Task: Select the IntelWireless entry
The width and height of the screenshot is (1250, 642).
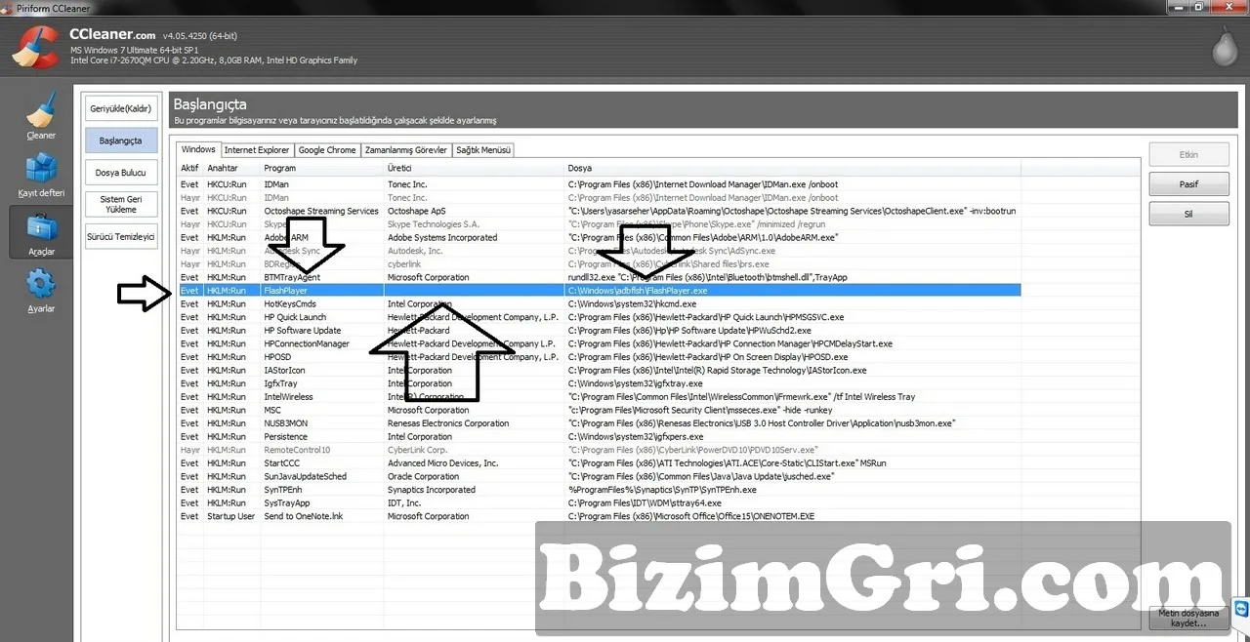Action: point(599,397)
